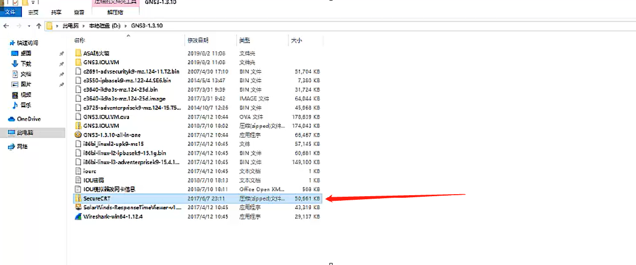Expand the chevron after 本地磁盘 (D:) in the address bar
636x265 pixels.
[x=125, y=26]
